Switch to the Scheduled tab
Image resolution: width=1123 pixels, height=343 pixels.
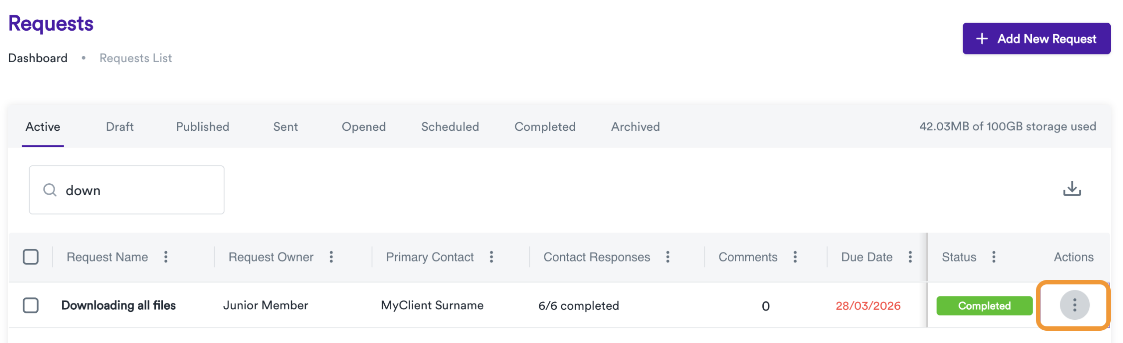450,127
